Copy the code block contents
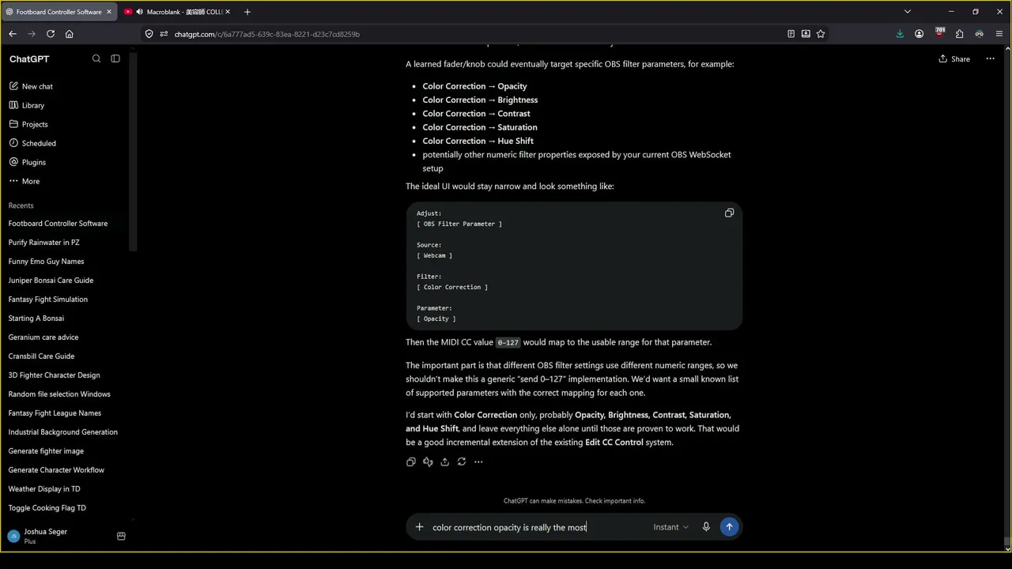The image size is (1012, 569). [729, 213]
